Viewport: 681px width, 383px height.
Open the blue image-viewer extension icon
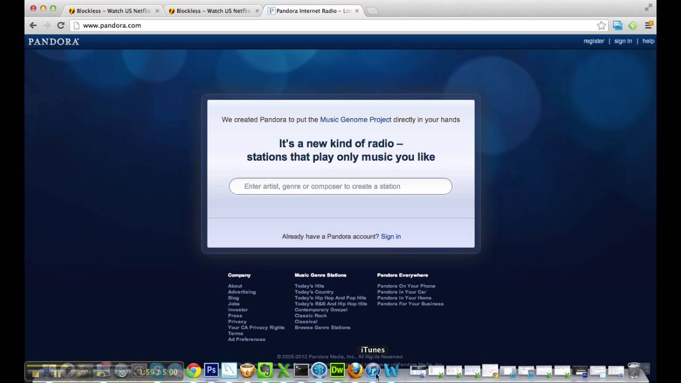618,25
